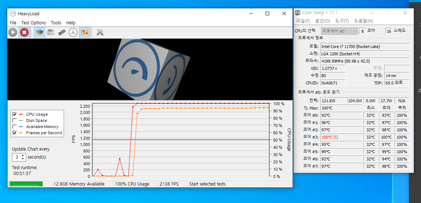The image size is (421, 203).
Task: Click the 104.0W power reading
Action: 355,101
